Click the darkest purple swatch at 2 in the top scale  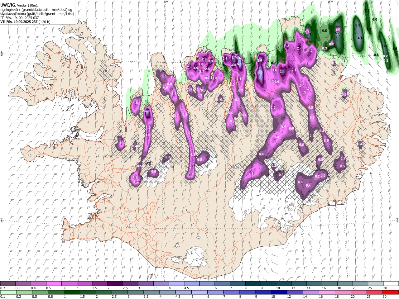pos(115,284)
